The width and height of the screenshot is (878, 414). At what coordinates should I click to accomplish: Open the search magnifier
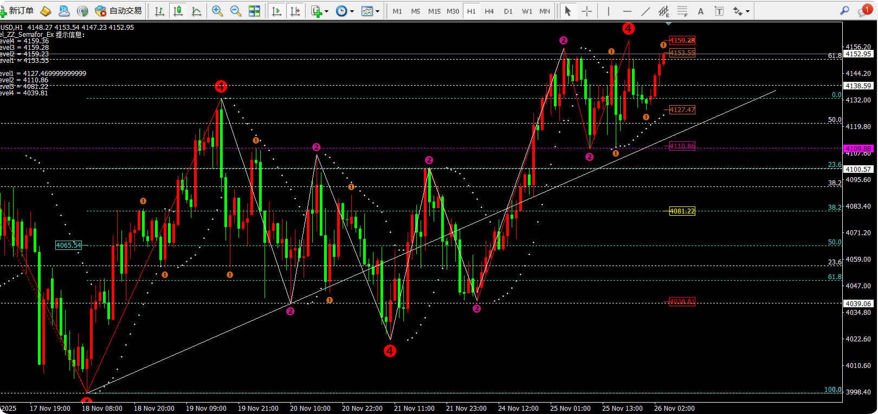tap(844, 11)
